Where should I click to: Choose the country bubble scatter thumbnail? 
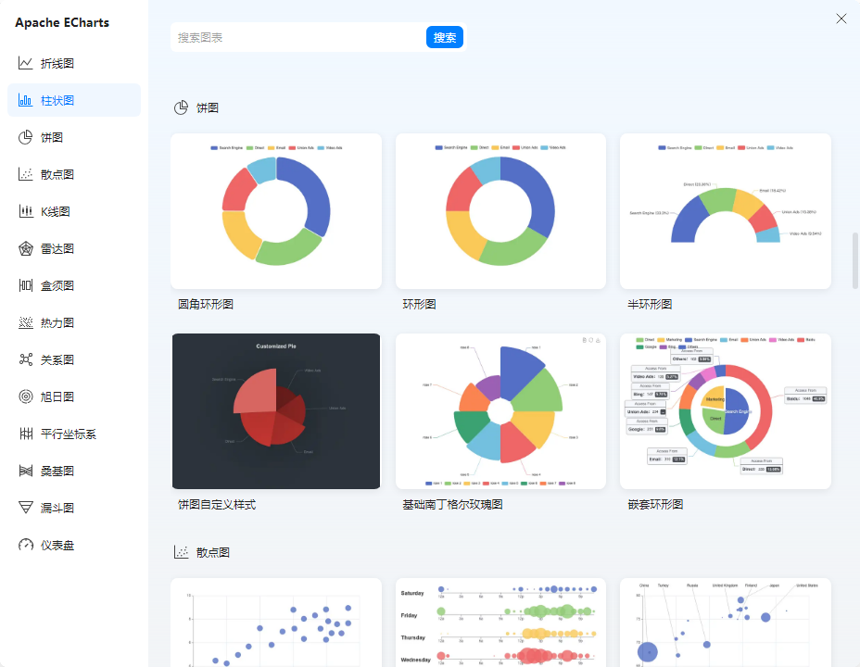pyautogui.click(x=725, y=622)
